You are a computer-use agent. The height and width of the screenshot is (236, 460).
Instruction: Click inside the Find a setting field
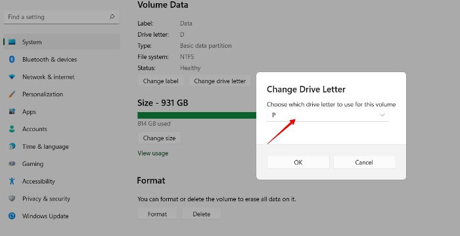62,17
